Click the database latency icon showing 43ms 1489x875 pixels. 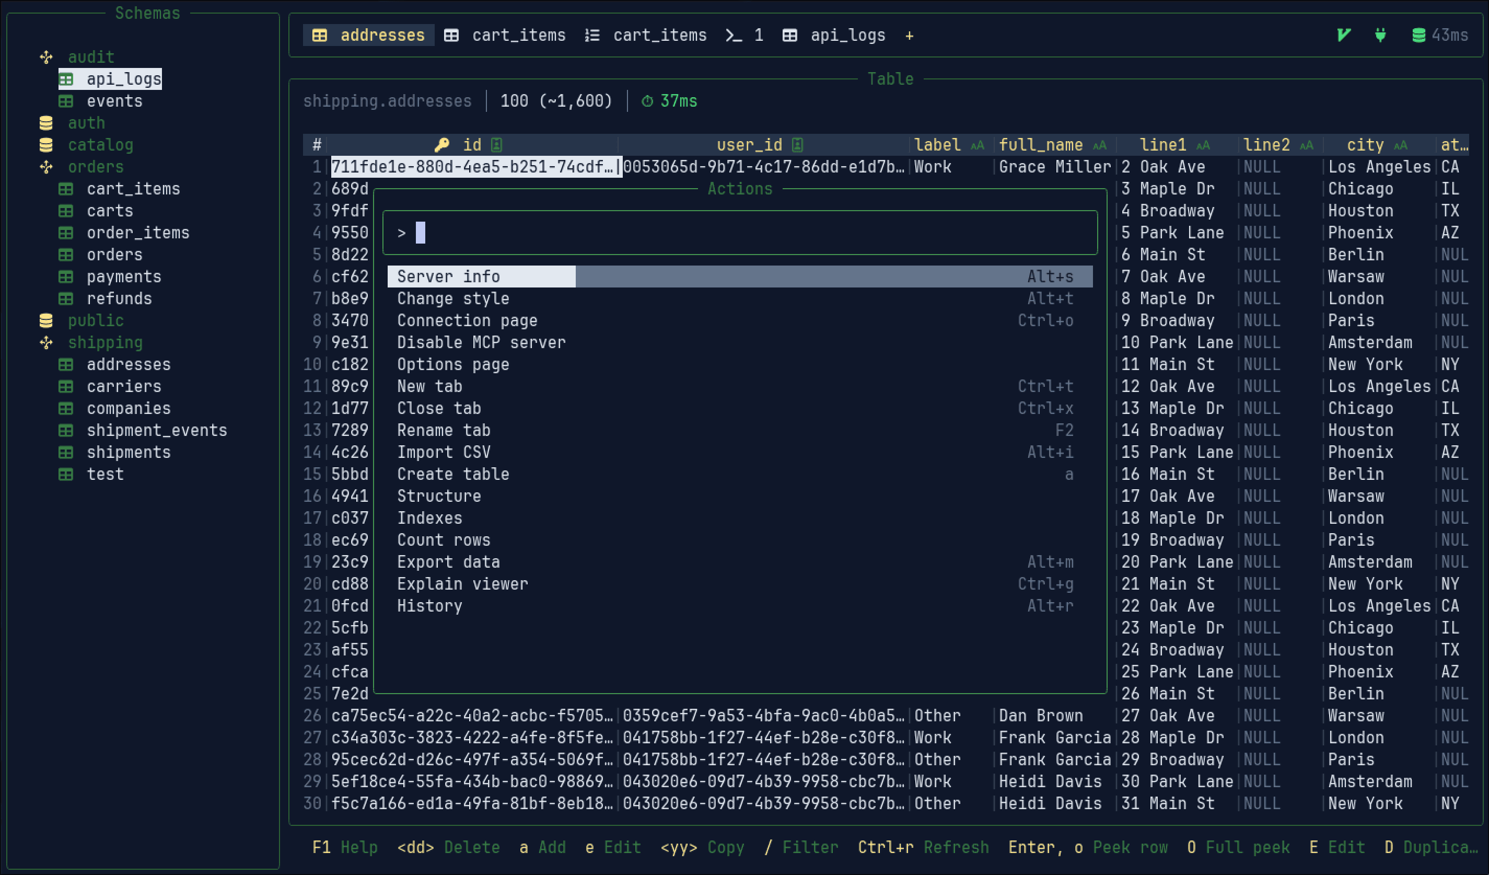click(x=1418, y=36)
